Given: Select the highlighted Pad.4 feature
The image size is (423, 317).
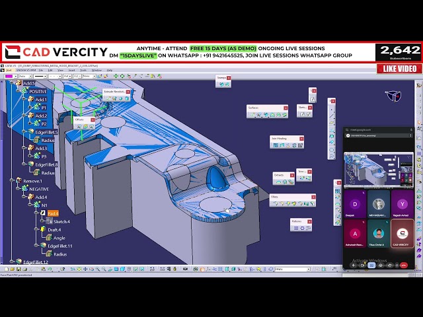Looking at the screenshot, I should coord(53,213).
